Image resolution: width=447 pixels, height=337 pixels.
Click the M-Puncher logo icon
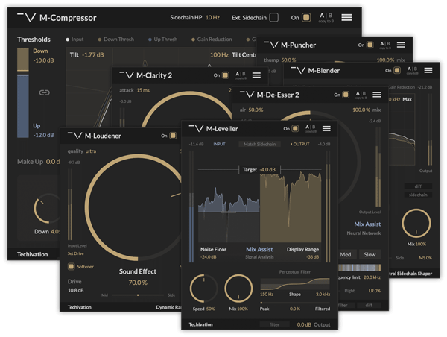coord(271,45)
